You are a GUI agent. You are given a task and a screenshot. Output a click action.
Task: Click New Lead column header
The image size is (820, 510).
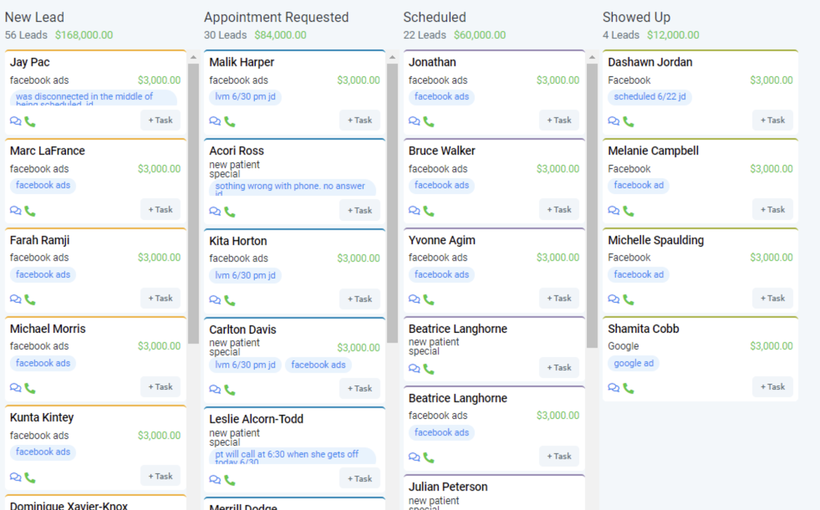point(34,17)
